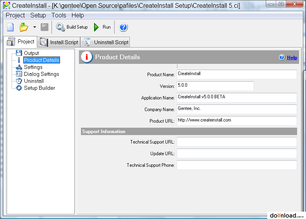The image size is (306, 219).
Task: Select Setup Builder in the tree
Action: click(40, 88)
